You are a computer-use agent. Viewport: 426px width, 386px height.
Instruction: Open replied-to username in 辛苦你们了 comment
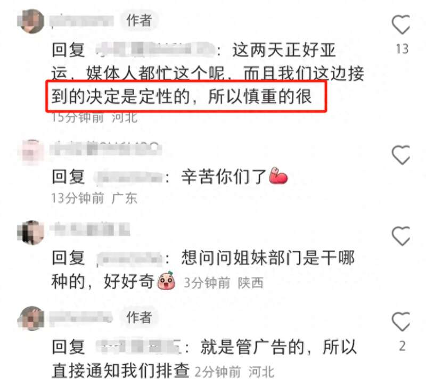pyautogui.click(x=128, y=177)
